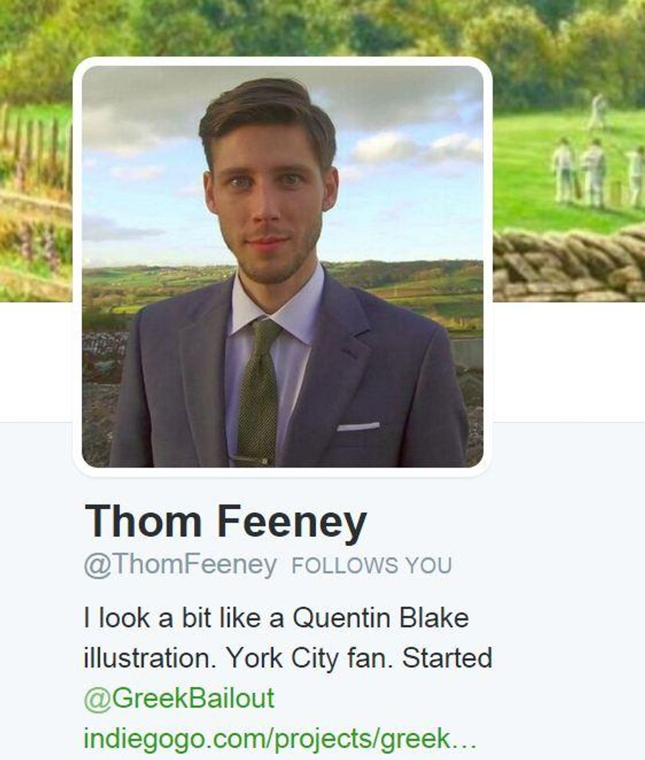This screenshot has width=645, height=760.
Task: Click the FOLLOWS YOU badge
Action: [371, 566]
